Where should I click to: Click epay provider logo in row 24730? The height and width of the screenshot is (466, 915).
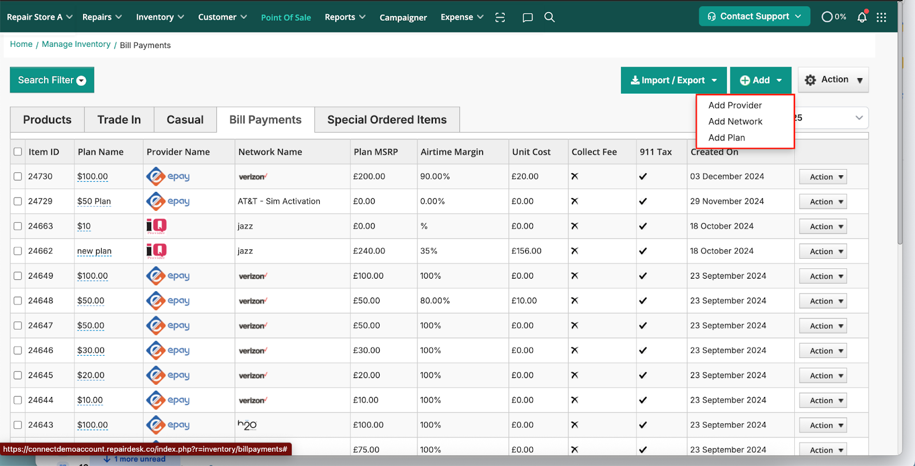pos(168,176)
